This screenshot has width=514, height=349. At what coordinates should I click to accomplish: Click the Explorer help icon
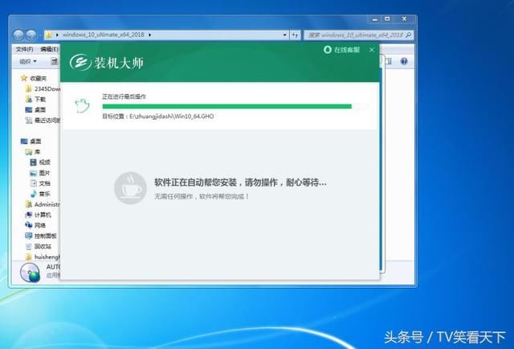[x=404, y=61]
